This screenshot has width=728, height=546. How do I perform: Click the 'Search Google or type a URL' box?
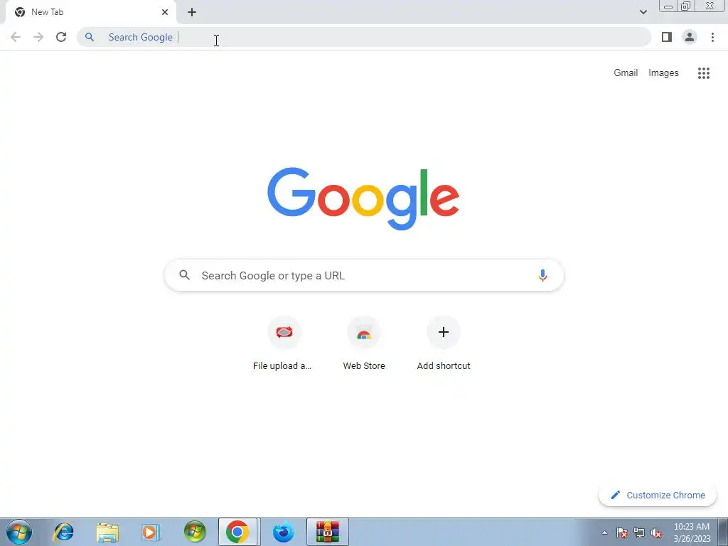coord(364,275)
